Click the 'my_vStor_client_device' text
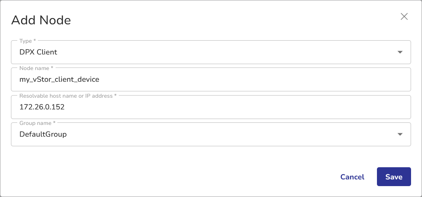Image resolution: width=422 pixels, height=197 pixels. [x=59, y=80]
